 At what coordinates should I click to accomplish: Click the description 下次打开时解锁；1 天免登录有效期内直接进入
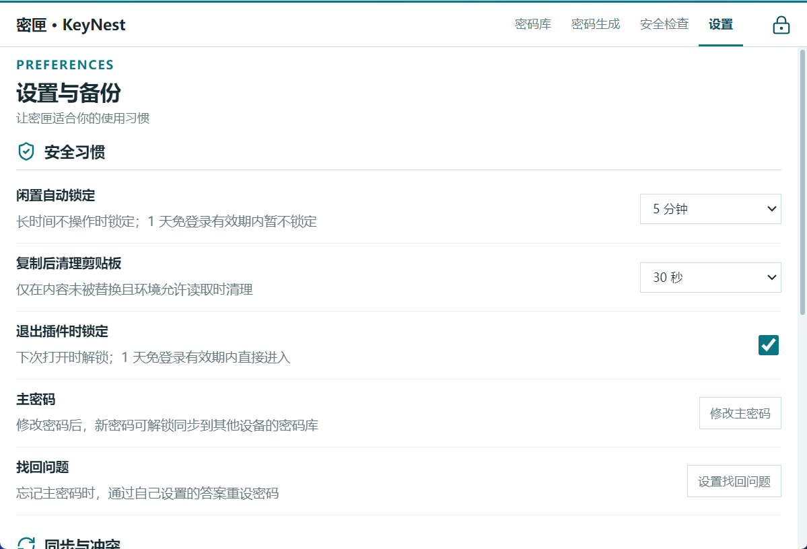[x=153, y=358]
